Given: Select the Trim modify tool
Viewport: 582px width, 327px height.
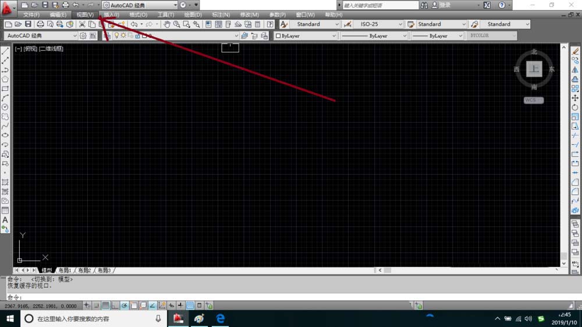Looking at the screenshot, I should (575, 136).
